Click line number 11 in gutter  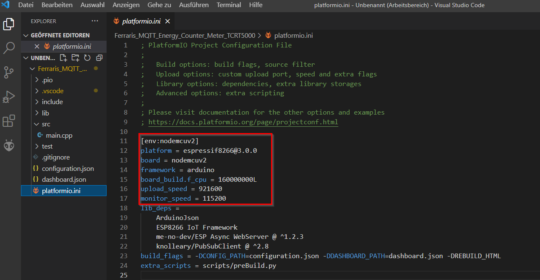(123, 141)
